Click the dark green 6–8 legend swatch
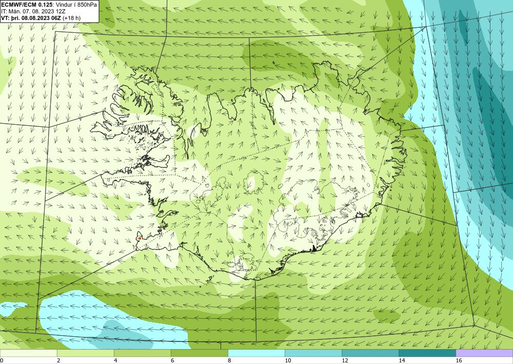 [199, 353]
